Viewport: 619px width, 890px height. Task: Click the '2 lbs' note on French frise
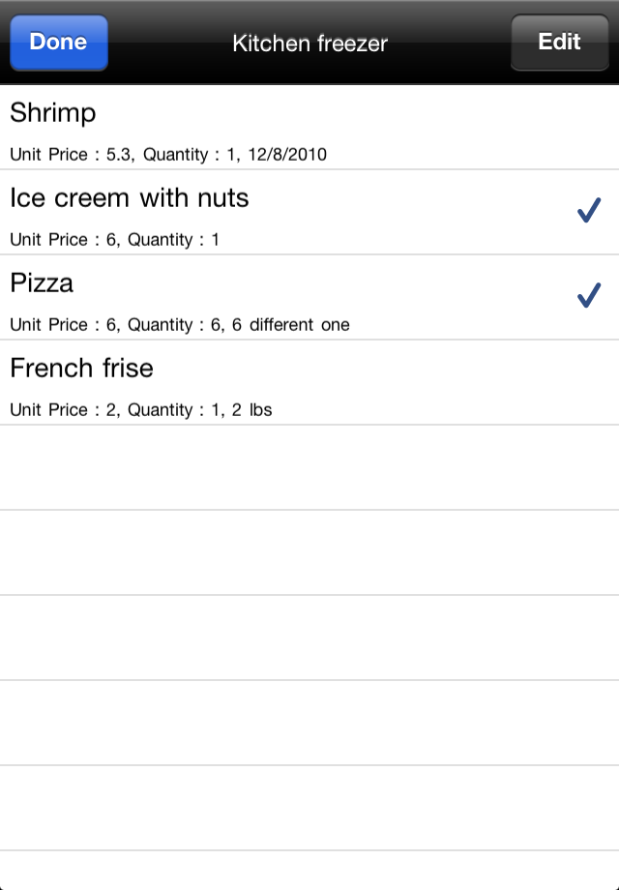click(x=251, y=410)
